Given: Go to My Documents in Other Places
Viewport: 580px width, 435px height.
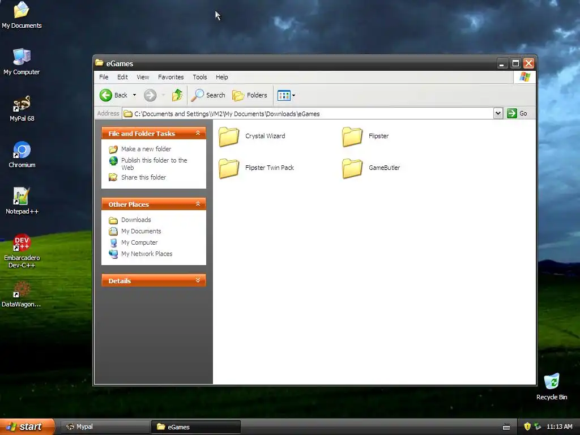Looking at the screenshot, I should click(x=141, y=231).
